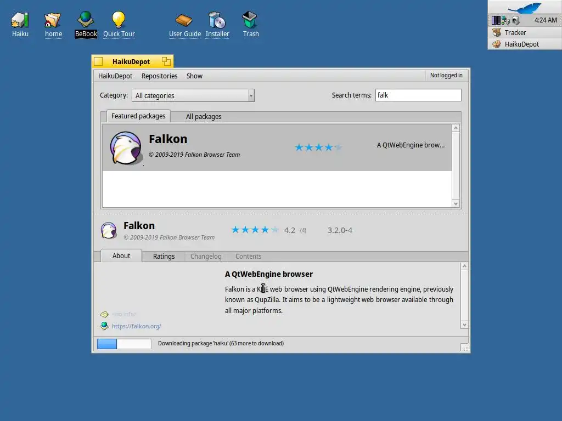Viewport: 562px width, 421px height.
Task: Click the process controller tray icon
Action: 496,20
